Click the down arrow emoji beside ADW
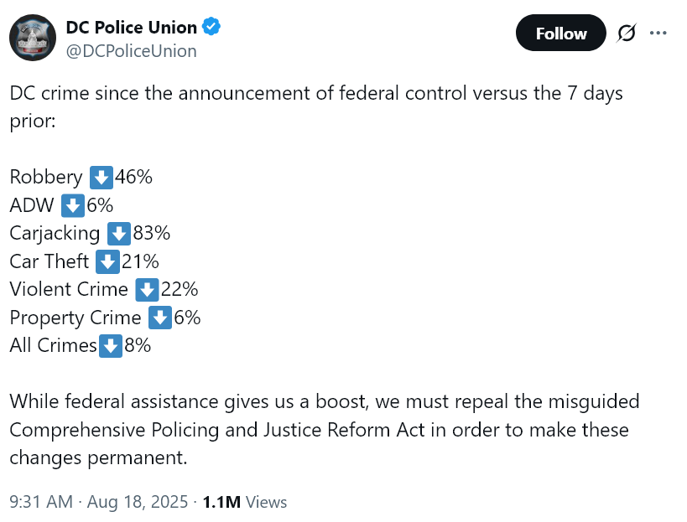The image size is (687, 522). [73, 205]
